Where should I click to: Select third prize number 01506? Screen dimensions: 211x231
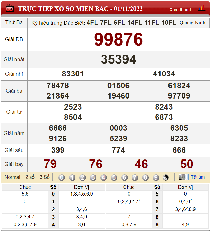(x=119, y=86)
